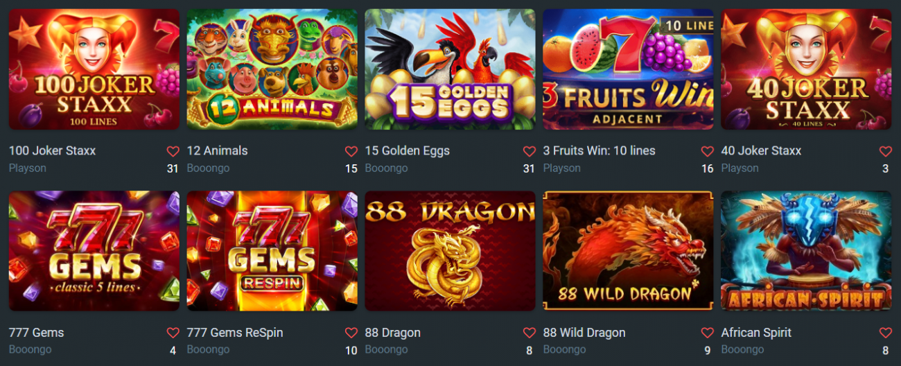
Task: Click the 88 Dragon game thumbnail
Action: pyautogui.click(x=450, y=251)
